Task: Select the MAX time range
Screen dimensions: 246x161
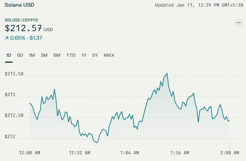Action: pyautogui.click(x=109, y=55)
